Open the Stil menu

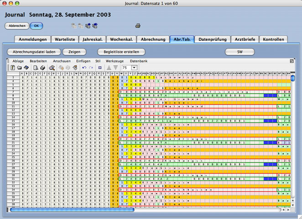pyautogui.click(x=98, y=61)
